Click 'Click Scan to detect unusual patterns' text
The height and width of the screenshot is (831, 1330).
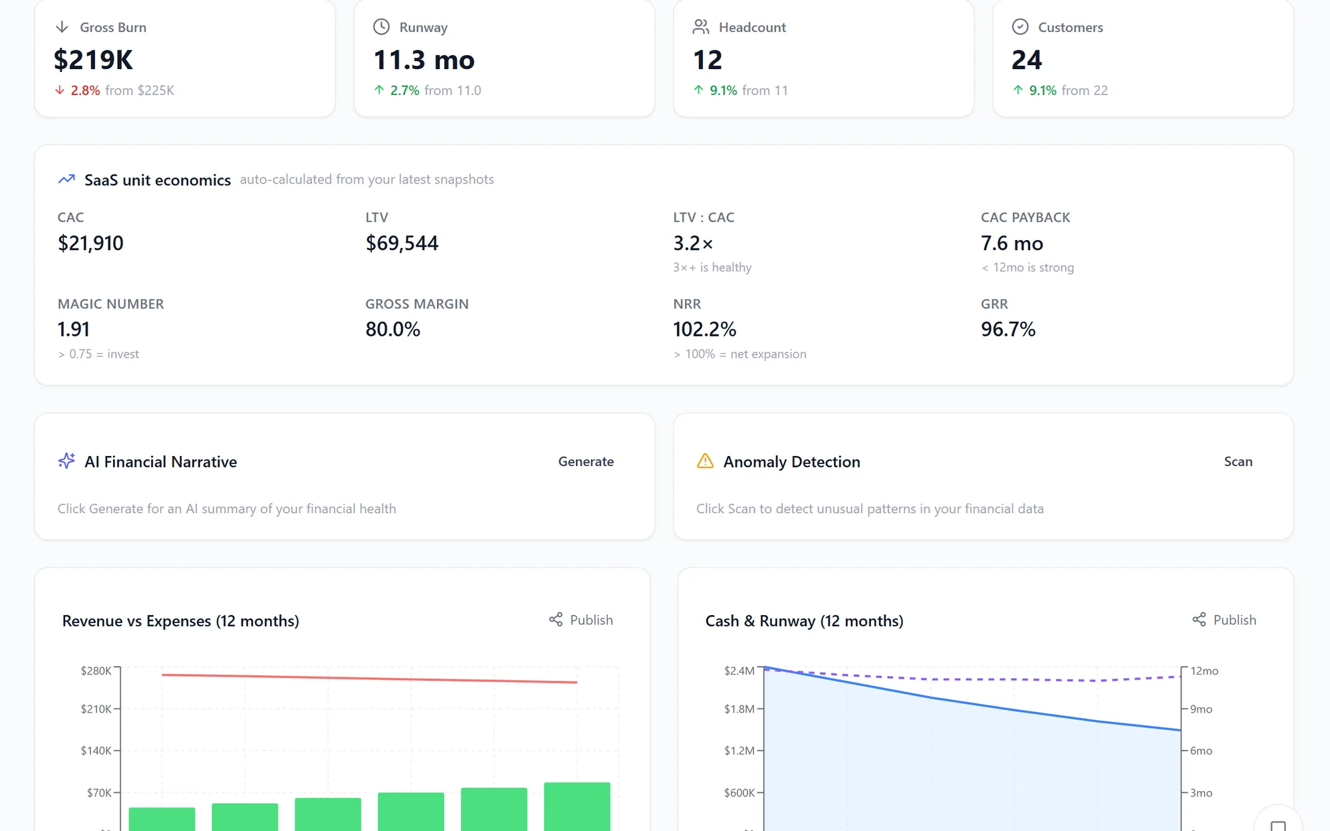[x=870, y=509]
